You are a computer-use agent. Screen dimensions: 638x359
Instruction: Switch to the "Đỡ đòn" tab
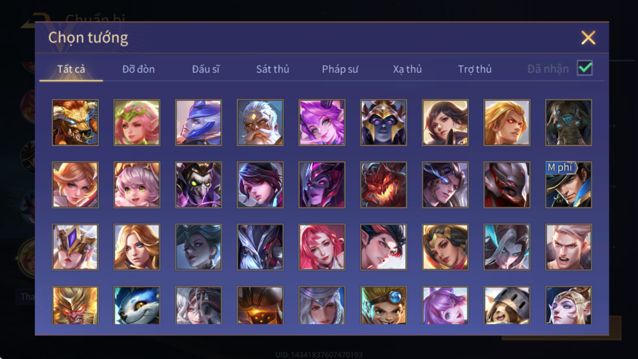click(x=138, y=69)
